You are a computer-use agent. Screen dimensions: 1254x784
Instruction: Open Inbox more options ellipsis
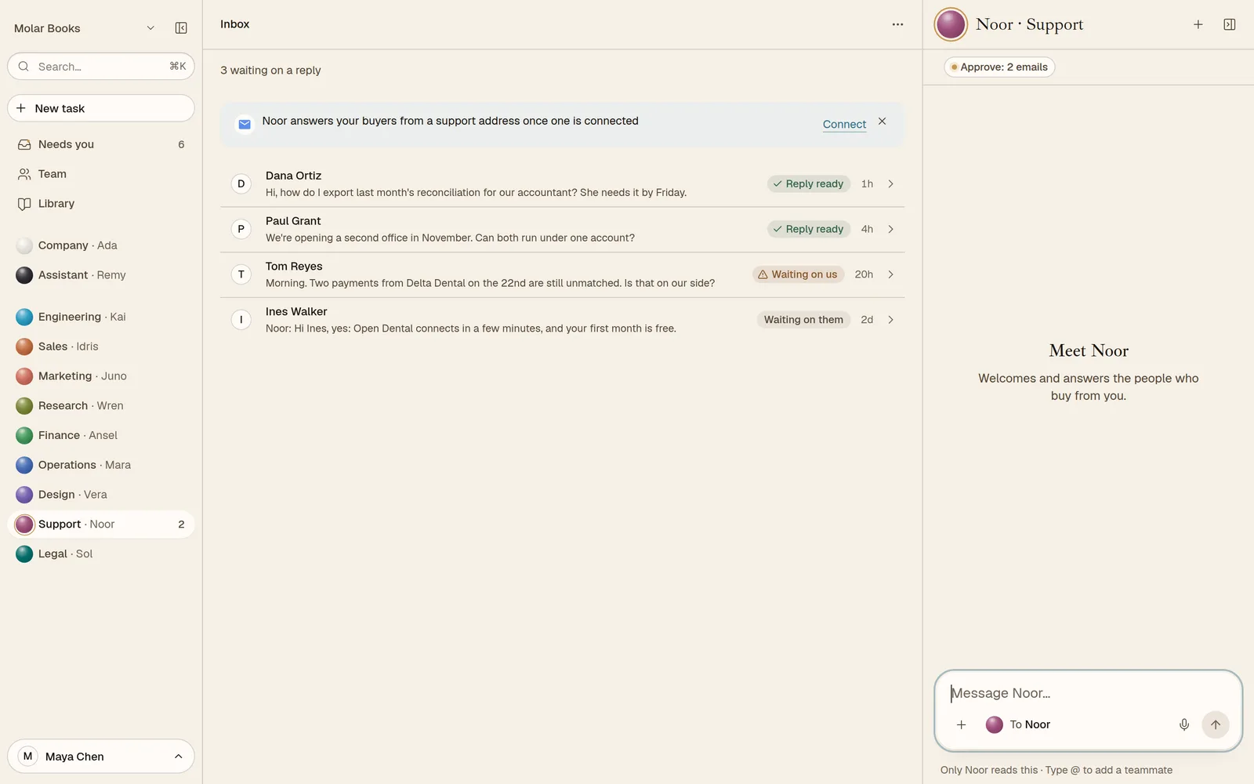pos(897,24)
